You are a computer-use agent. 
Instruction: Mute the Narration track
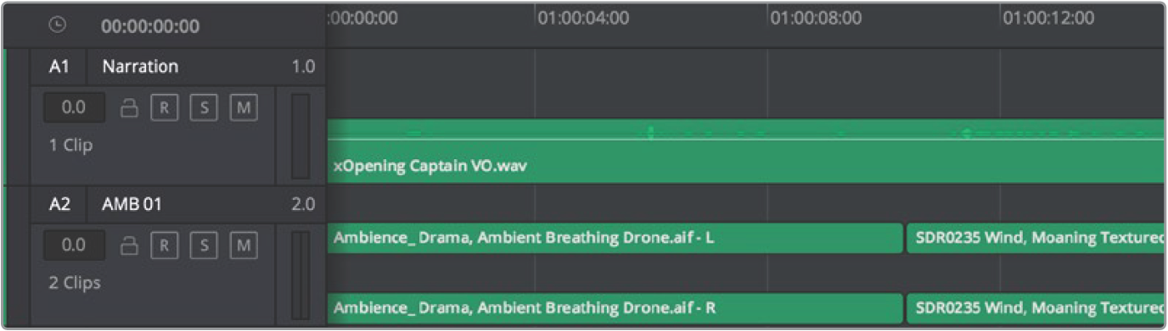click(244, 108)
